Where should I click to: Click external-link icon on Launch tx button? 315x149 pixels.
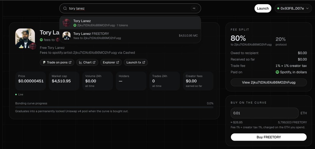coord(144,62)
